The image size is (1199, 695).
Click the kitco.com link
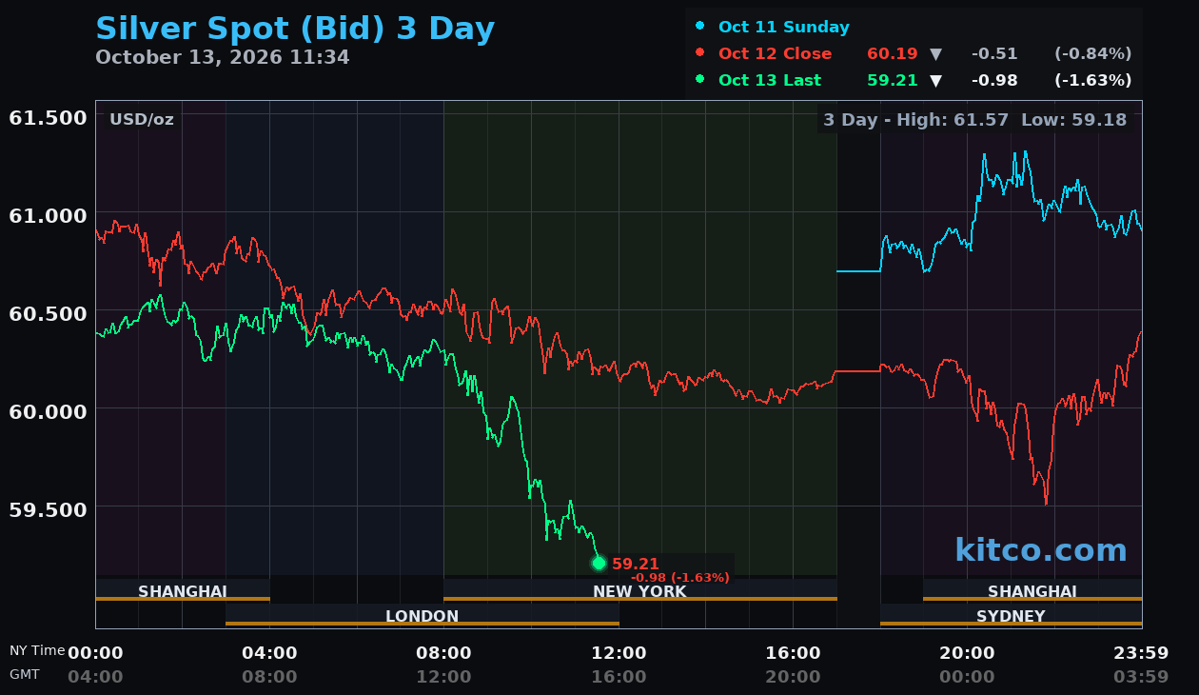point(1041,549)
